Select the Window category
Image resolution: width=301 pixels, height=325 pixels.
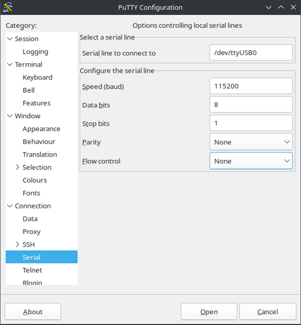[x=28, y=116]
